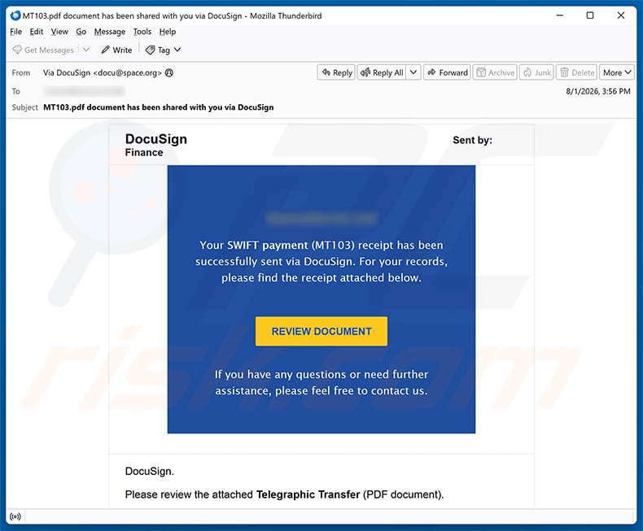Image resolution: width=643 pixels, height=531 pixels.
Task: Open the Tools menu
Action: (142, 32)
